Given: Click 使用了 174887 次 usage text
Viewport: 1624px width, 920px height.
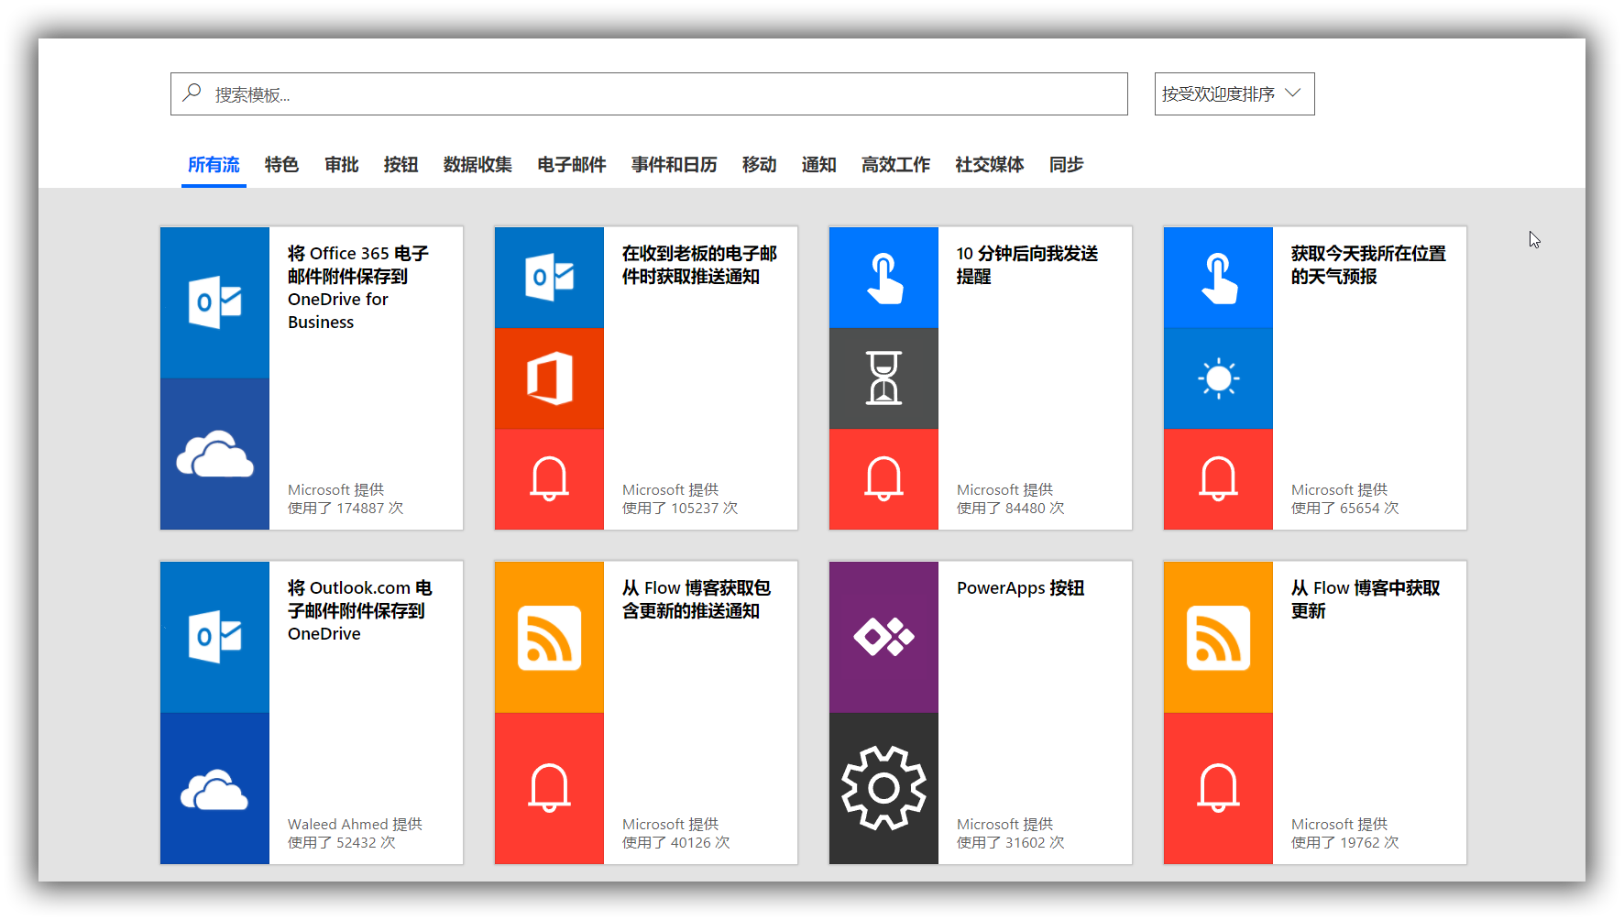Looking at the screenshot, I should coord(346,508).
